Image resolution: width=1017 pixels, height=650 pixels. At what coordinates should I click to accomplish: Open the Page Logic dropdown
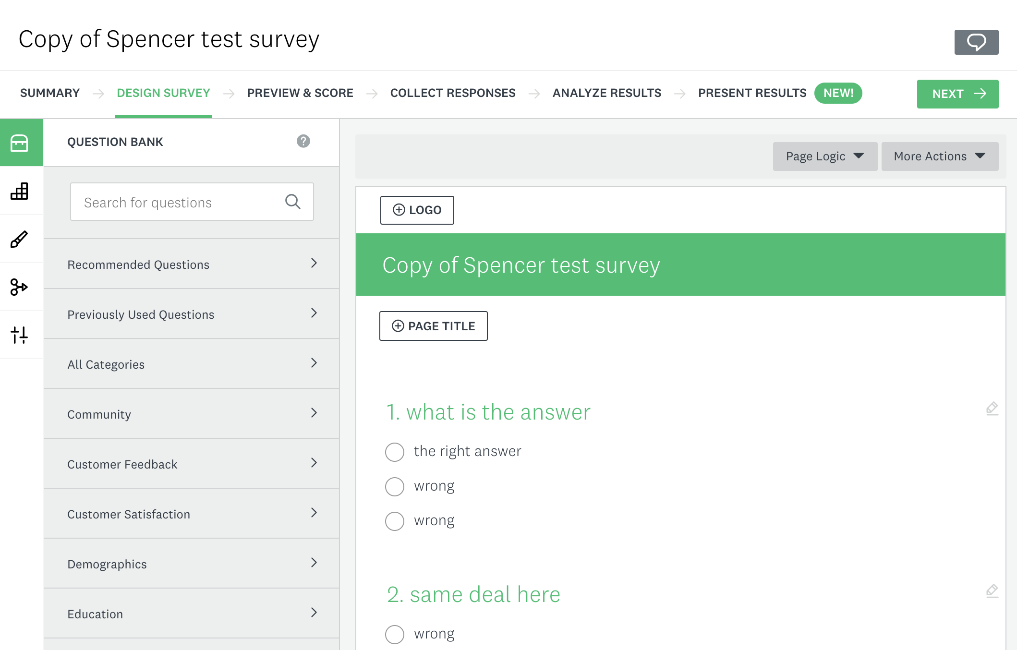(824, 156)
